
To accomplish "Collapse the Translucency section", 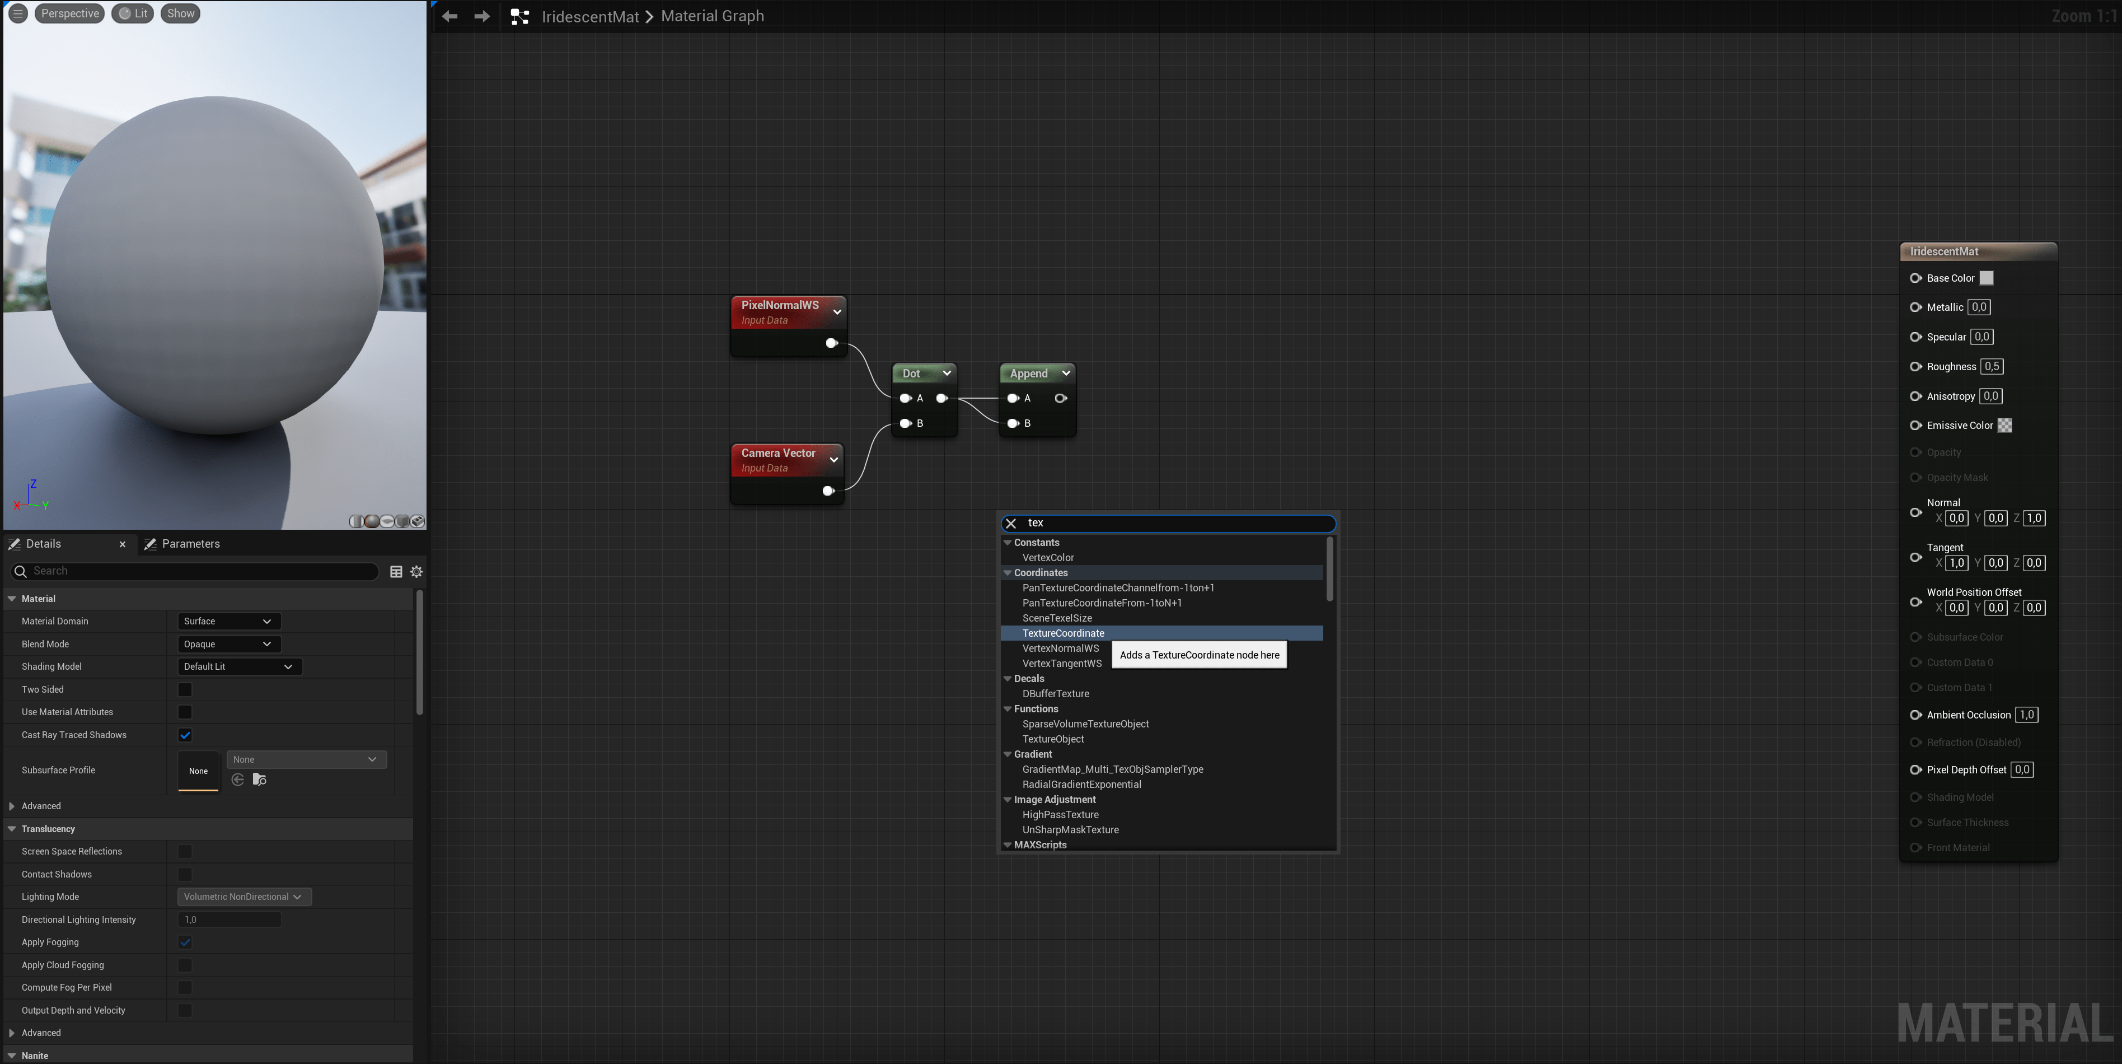I will pos(12,829).
